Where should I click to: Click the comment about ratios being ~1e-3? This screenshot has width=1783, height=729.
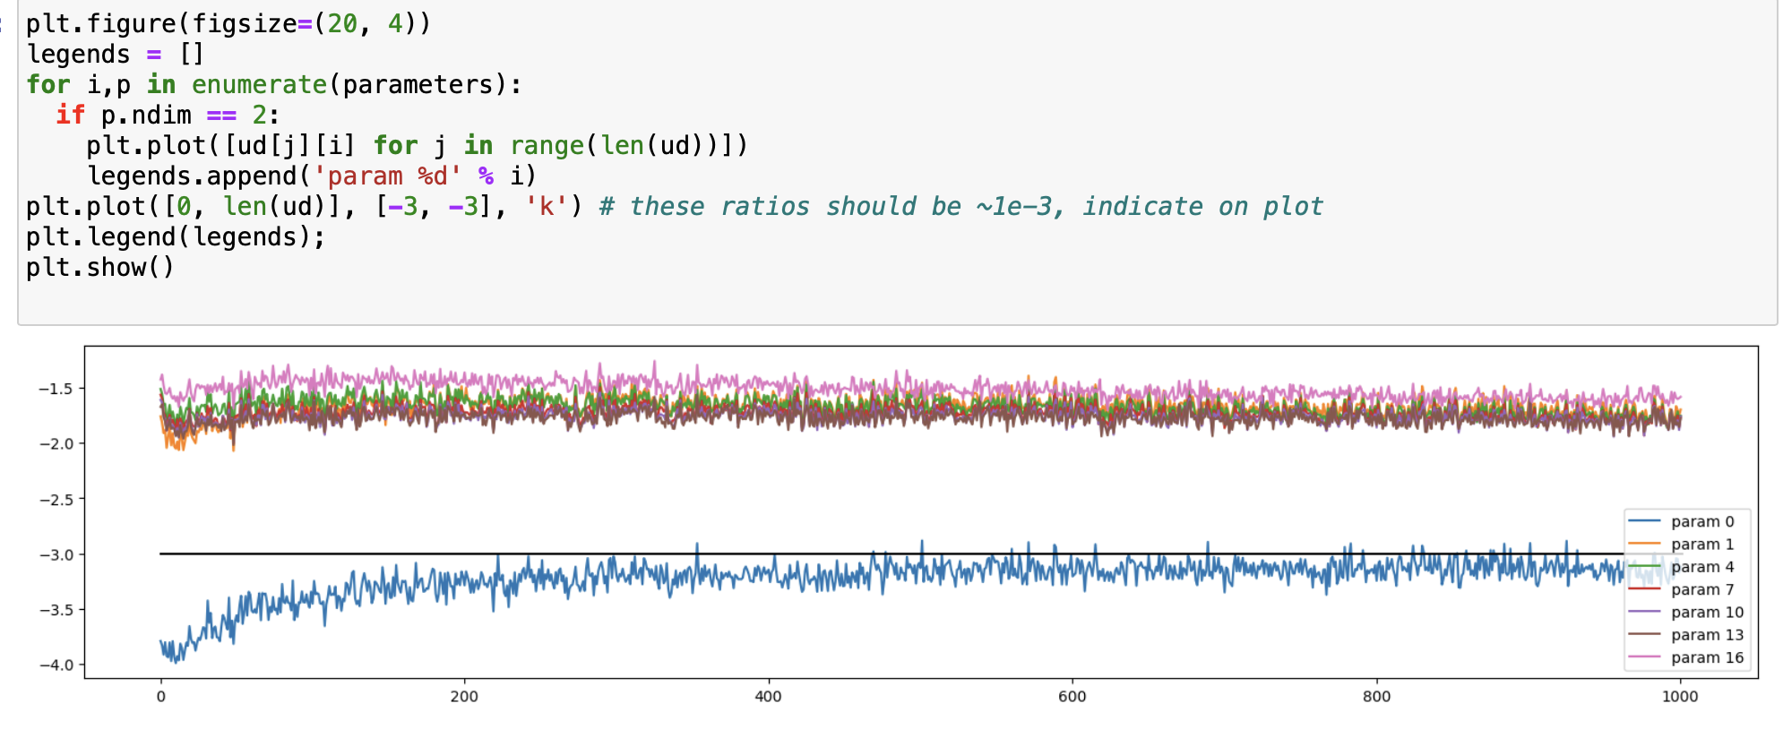[960, 206]
